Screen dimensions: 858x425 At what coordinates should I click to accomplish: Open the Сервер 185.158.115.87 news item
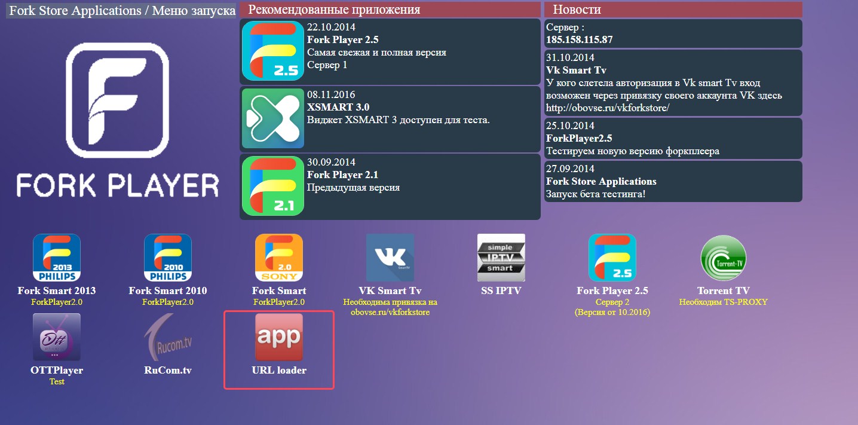[x=673, y=33]
